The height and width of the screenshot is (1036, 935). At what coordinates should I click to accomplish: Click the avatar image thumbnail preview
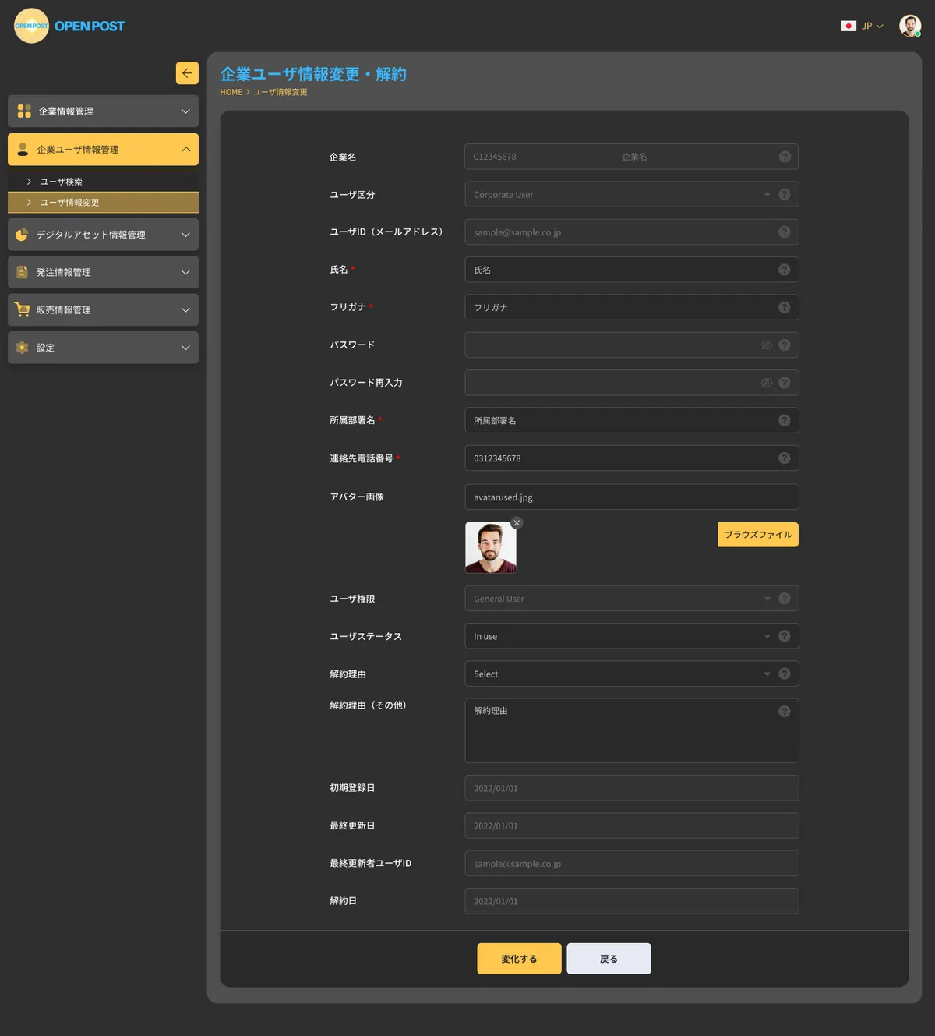click(491, 548)
